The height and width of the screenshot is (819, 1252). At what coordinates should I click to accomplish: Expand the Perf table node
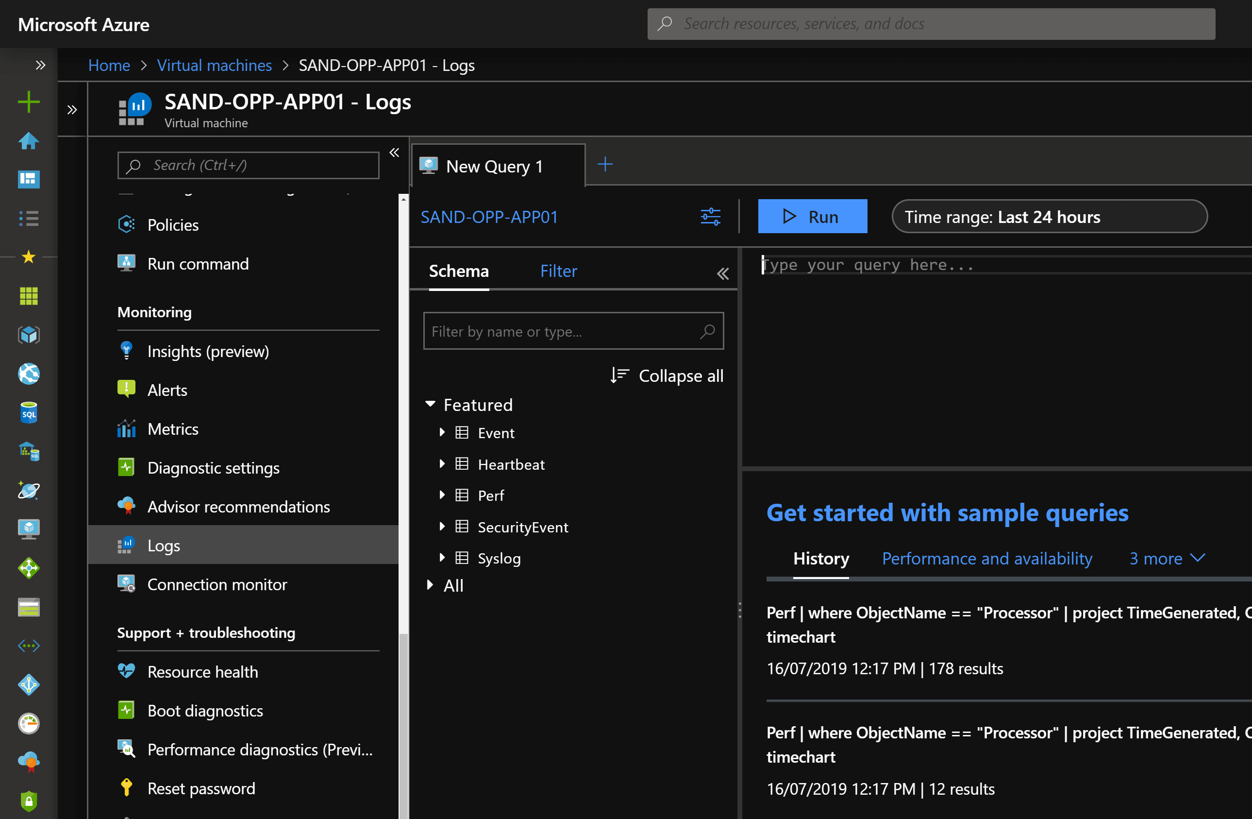442,495
